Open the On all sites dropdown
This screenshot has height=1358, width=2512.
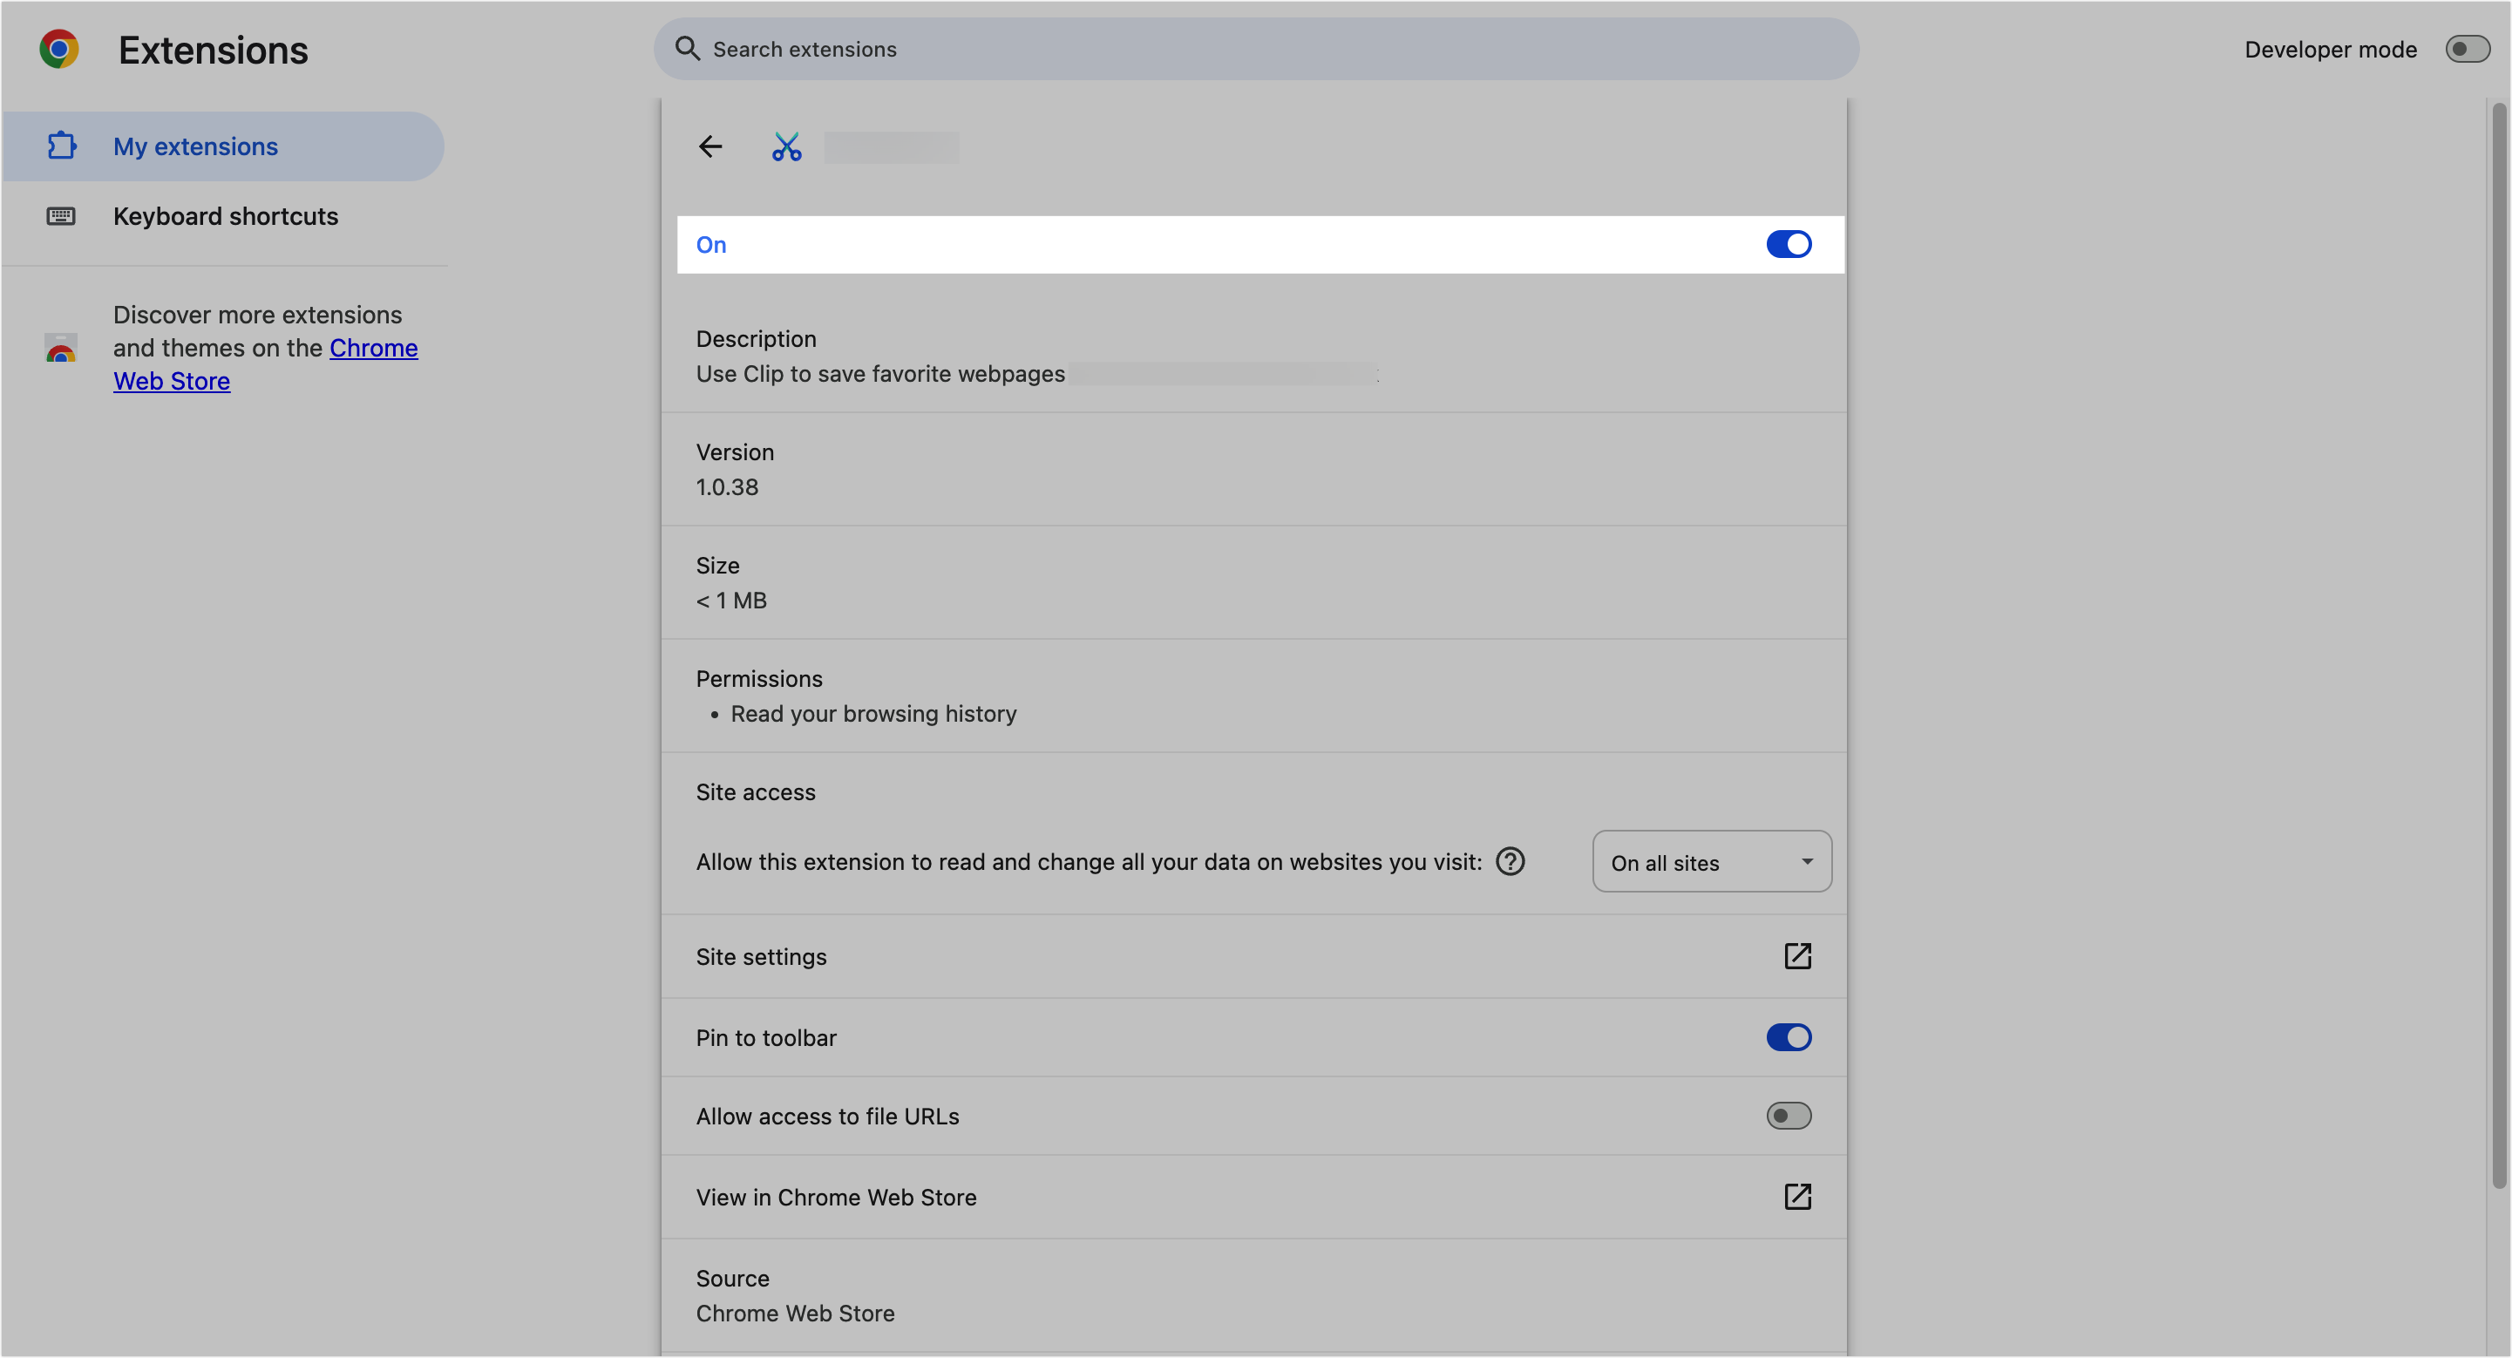1711,861
